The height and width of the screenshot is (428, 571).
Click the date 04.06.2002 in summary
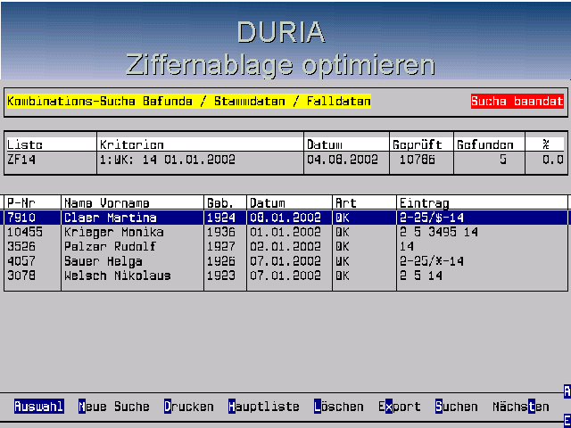pos(343,160)
